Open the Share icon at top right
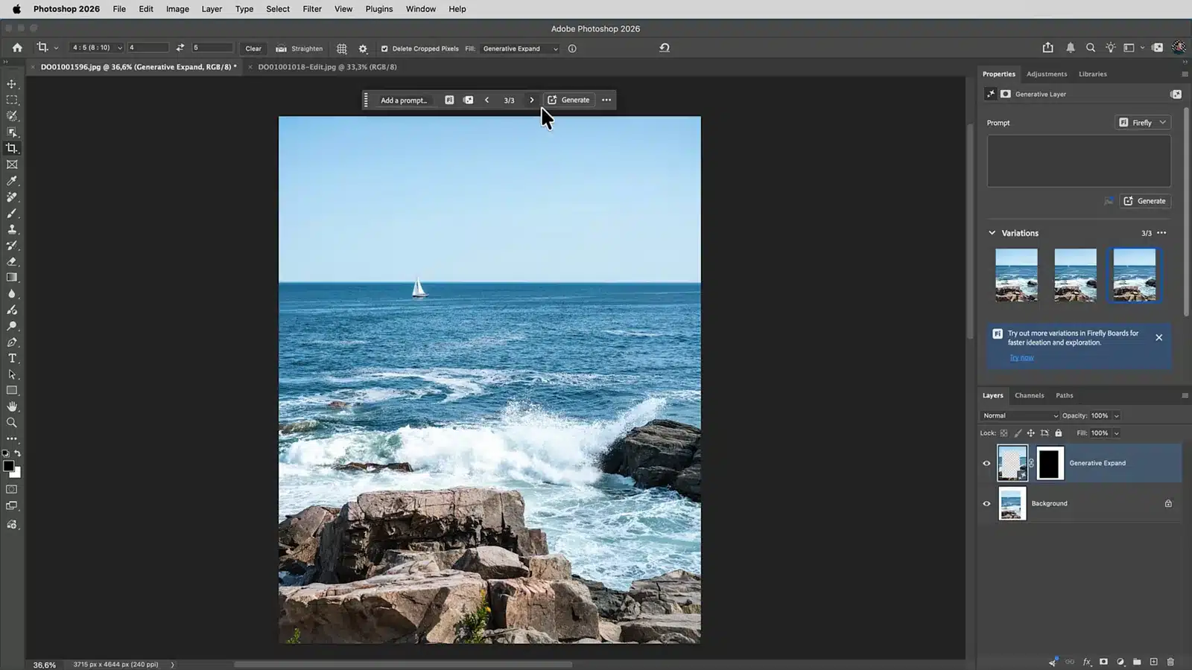 [x=1048, y=48]
